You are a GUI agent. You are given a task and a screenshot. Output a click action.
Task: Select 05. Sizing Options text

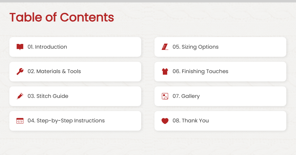coord(195,47)
